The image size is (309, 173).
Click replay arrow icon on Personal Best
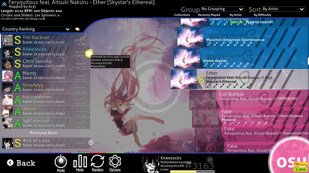[x=91, y=143]
